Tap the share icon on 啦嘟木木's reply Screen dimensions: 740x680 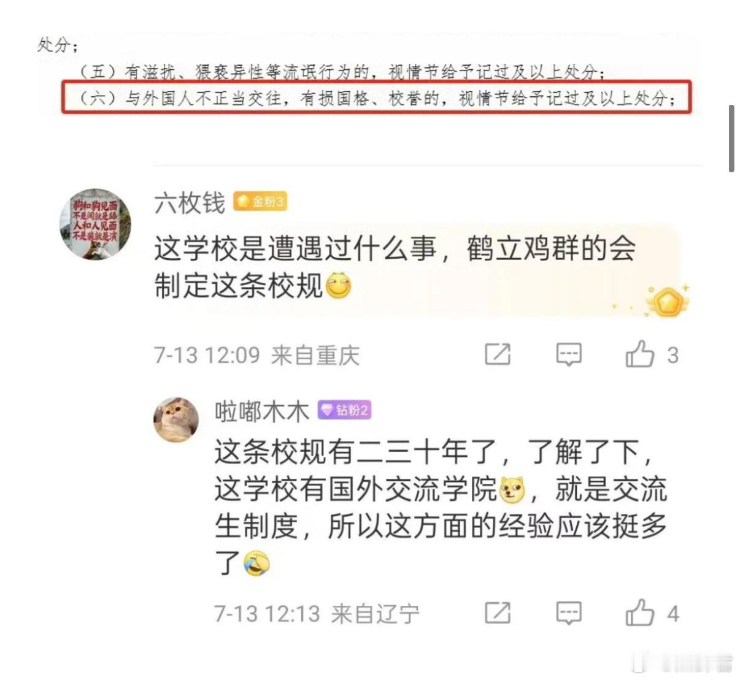pos(498,613)
